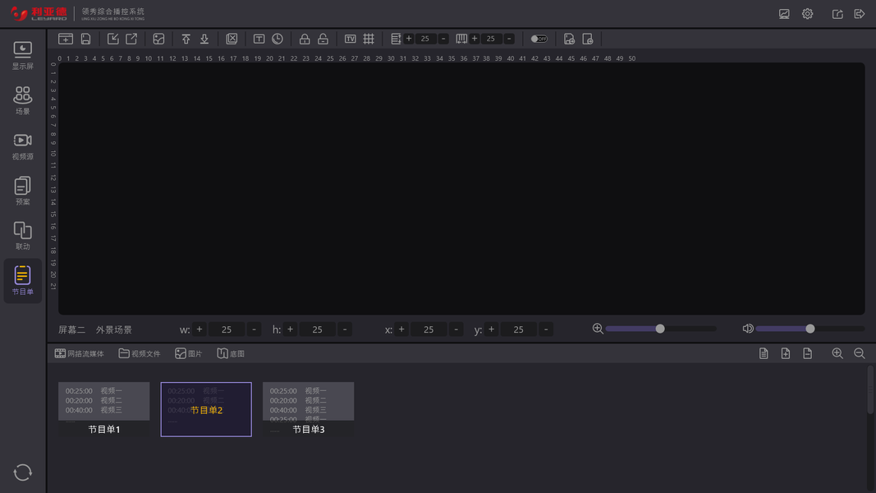
Task: Select the 节目单3 thumbnail
Action: [309, 409]
